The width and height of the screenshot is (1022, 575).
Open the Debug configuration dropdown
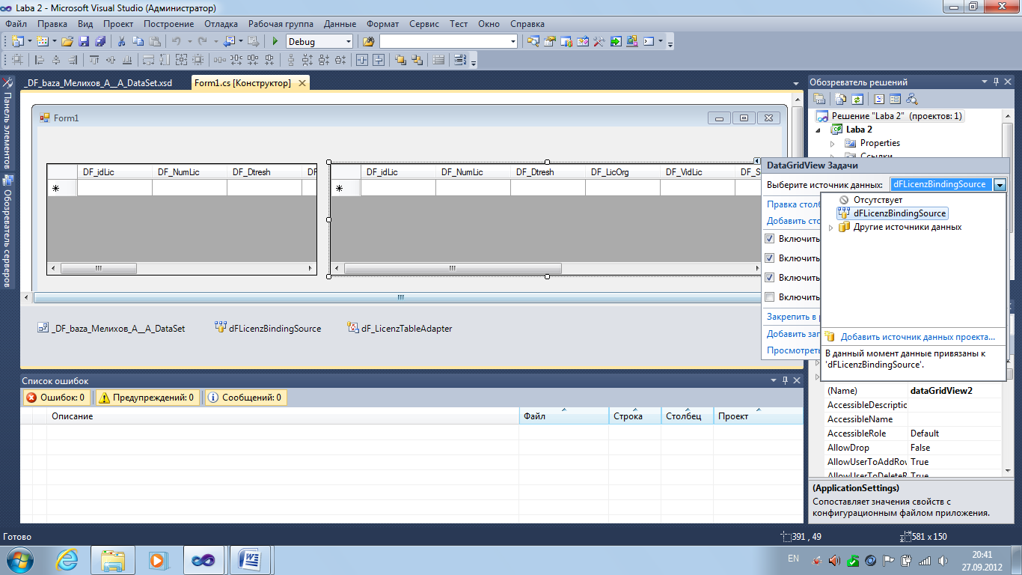tap(348, 42)
